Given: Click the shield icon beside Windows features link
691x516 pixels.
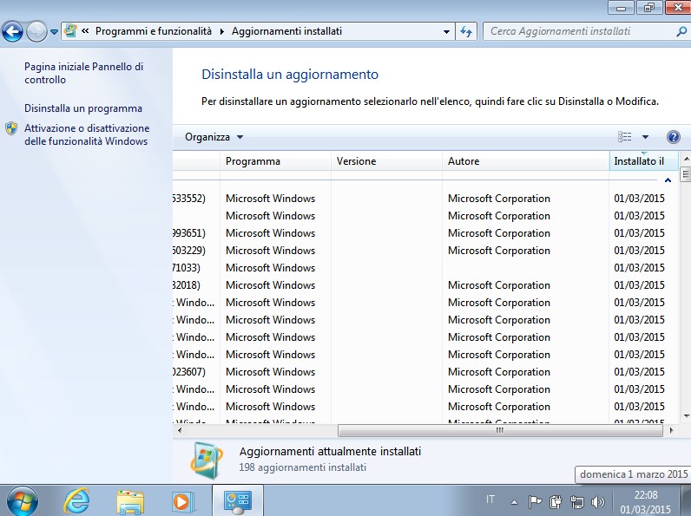Looking at the screenshot, I should (11, 128).
